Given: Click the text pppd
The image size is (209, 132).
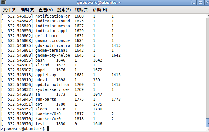Looking at the screenshot, I should 40,70.
